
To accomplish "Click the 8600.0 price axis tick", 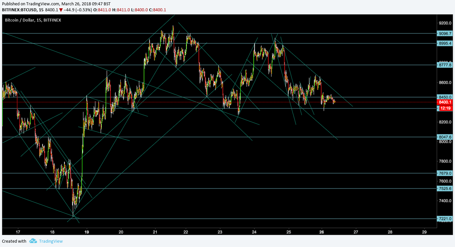I will coord(445,82).
